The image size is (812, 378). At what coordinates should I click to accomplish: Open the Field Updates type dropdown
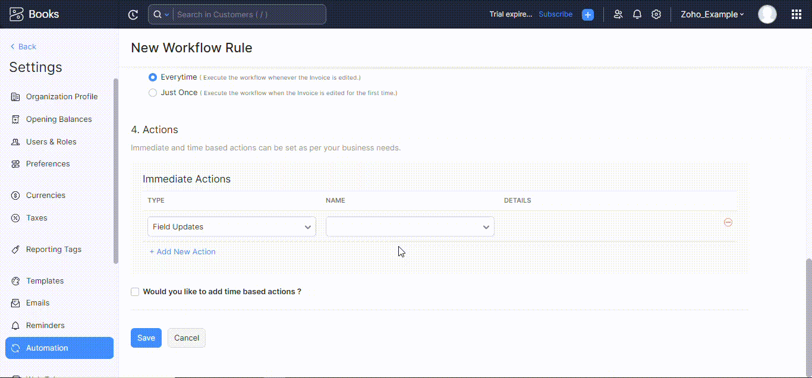[231, 227]
